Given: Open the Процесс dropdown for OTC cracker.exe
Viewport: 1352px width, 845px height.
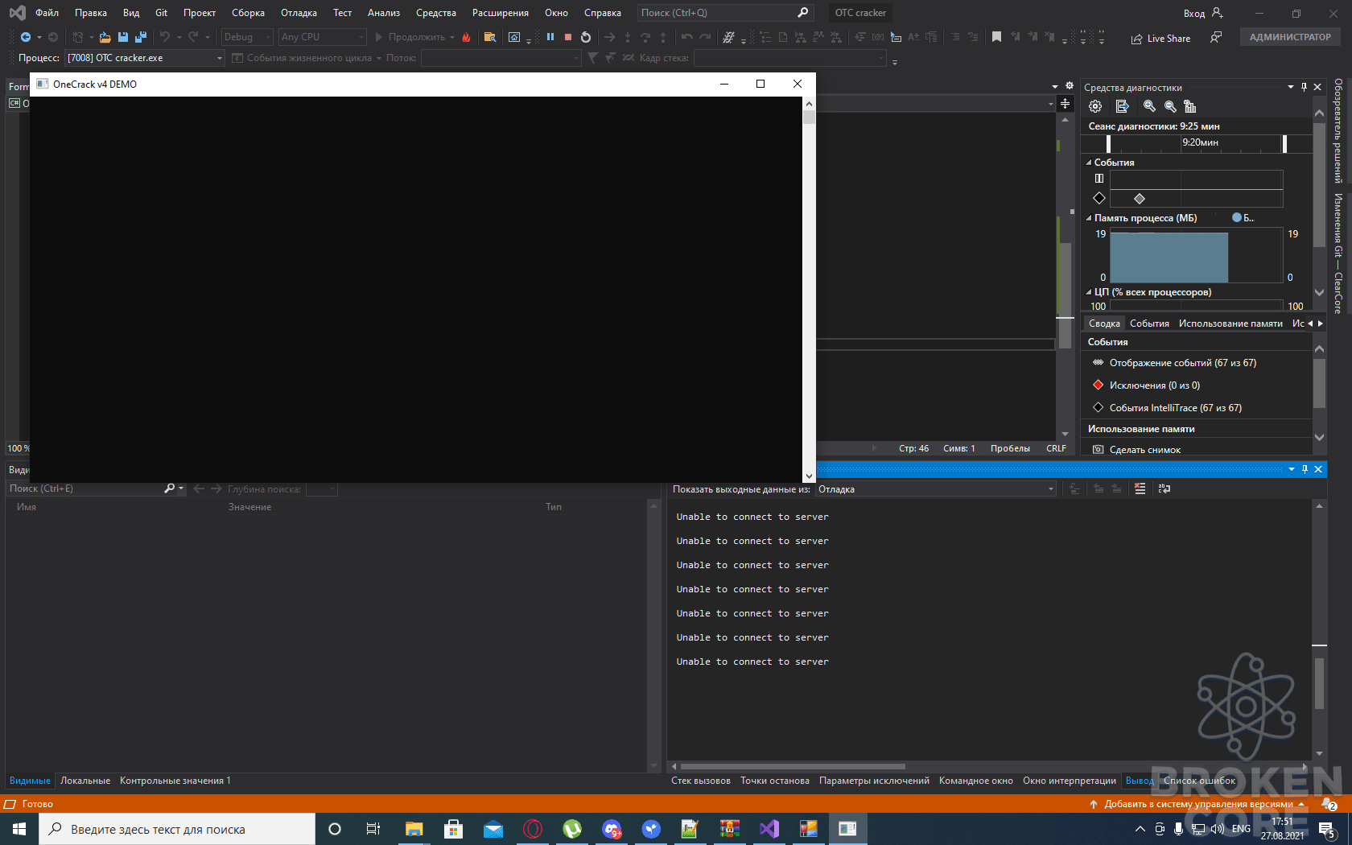Looking at the screenshot, I should pos(219,58).
